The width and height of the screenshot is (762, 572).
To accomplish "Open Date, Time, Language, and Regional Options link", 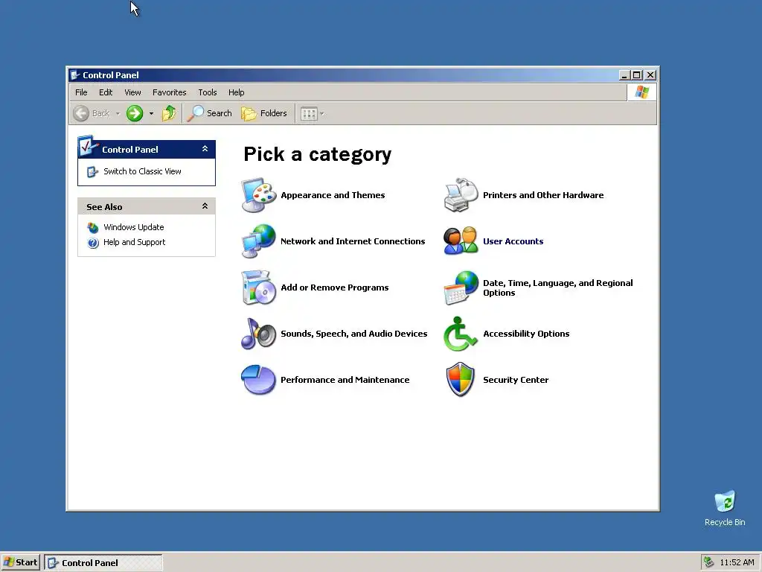I will [558, 287].
